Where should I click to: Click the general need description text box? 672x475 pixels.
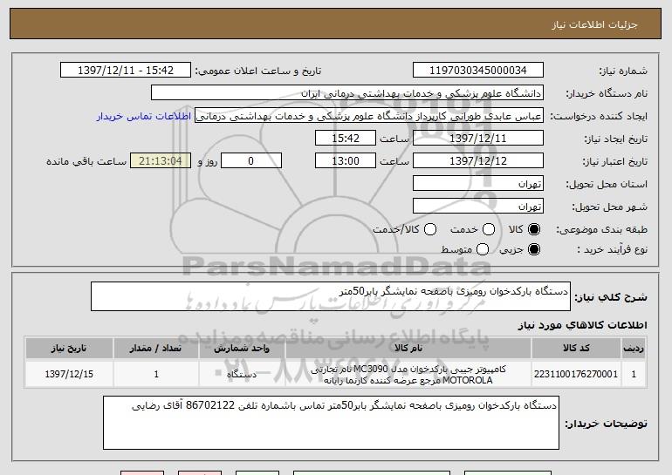click(x=331, y=296)
